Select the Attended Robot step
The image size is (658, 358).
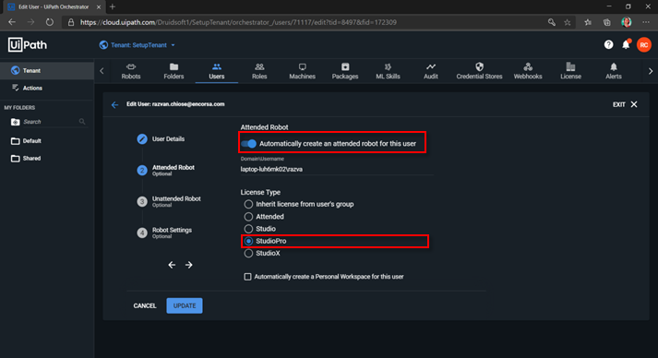(166, 170)
